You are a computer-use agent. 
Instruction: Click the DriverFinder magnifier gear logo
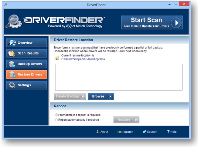(x=13, y=22)
